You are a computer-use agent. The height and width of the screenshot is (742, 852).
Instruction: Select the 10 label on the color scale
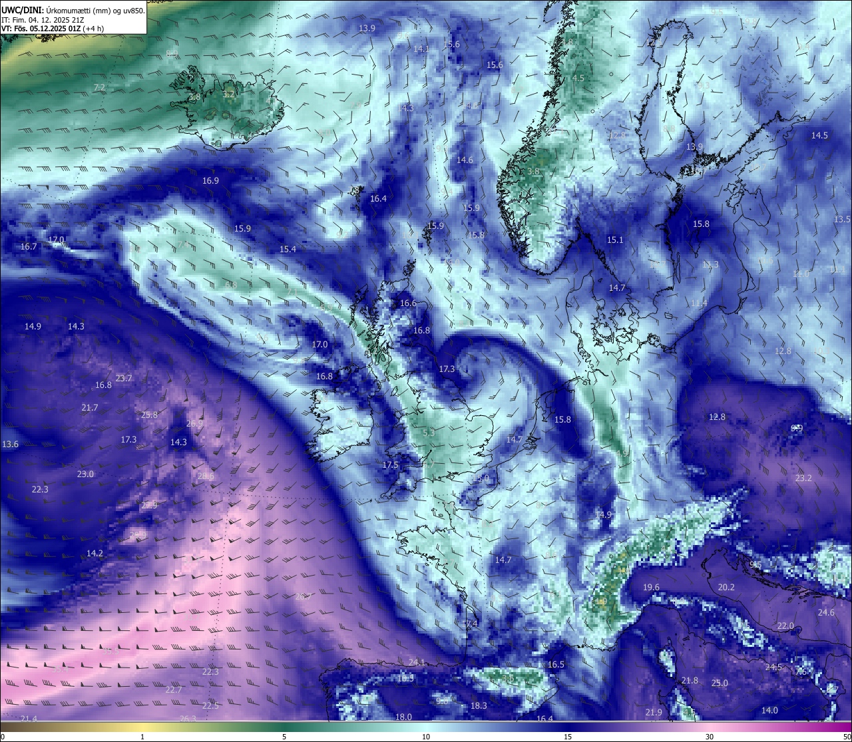point(426,737)
